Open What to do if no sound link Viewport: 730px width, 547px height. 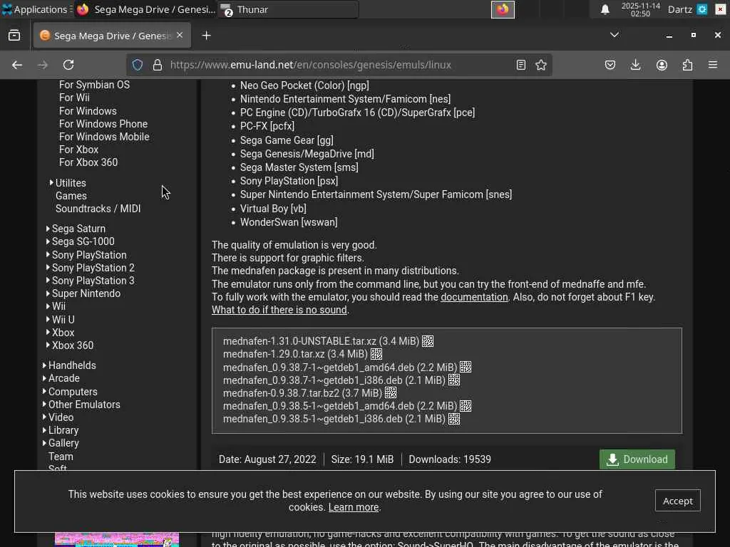click(279, 311)
